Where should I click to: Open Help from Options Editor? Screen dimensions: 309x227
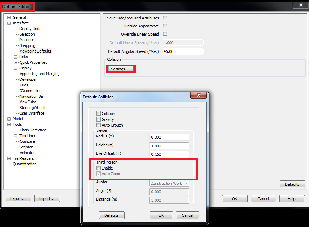pyautogui.click(x=292, y=198)
